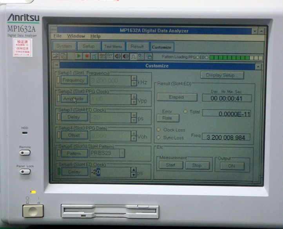Select the Customize tab
Screen dimensions: 283x229
click(162, 47)
